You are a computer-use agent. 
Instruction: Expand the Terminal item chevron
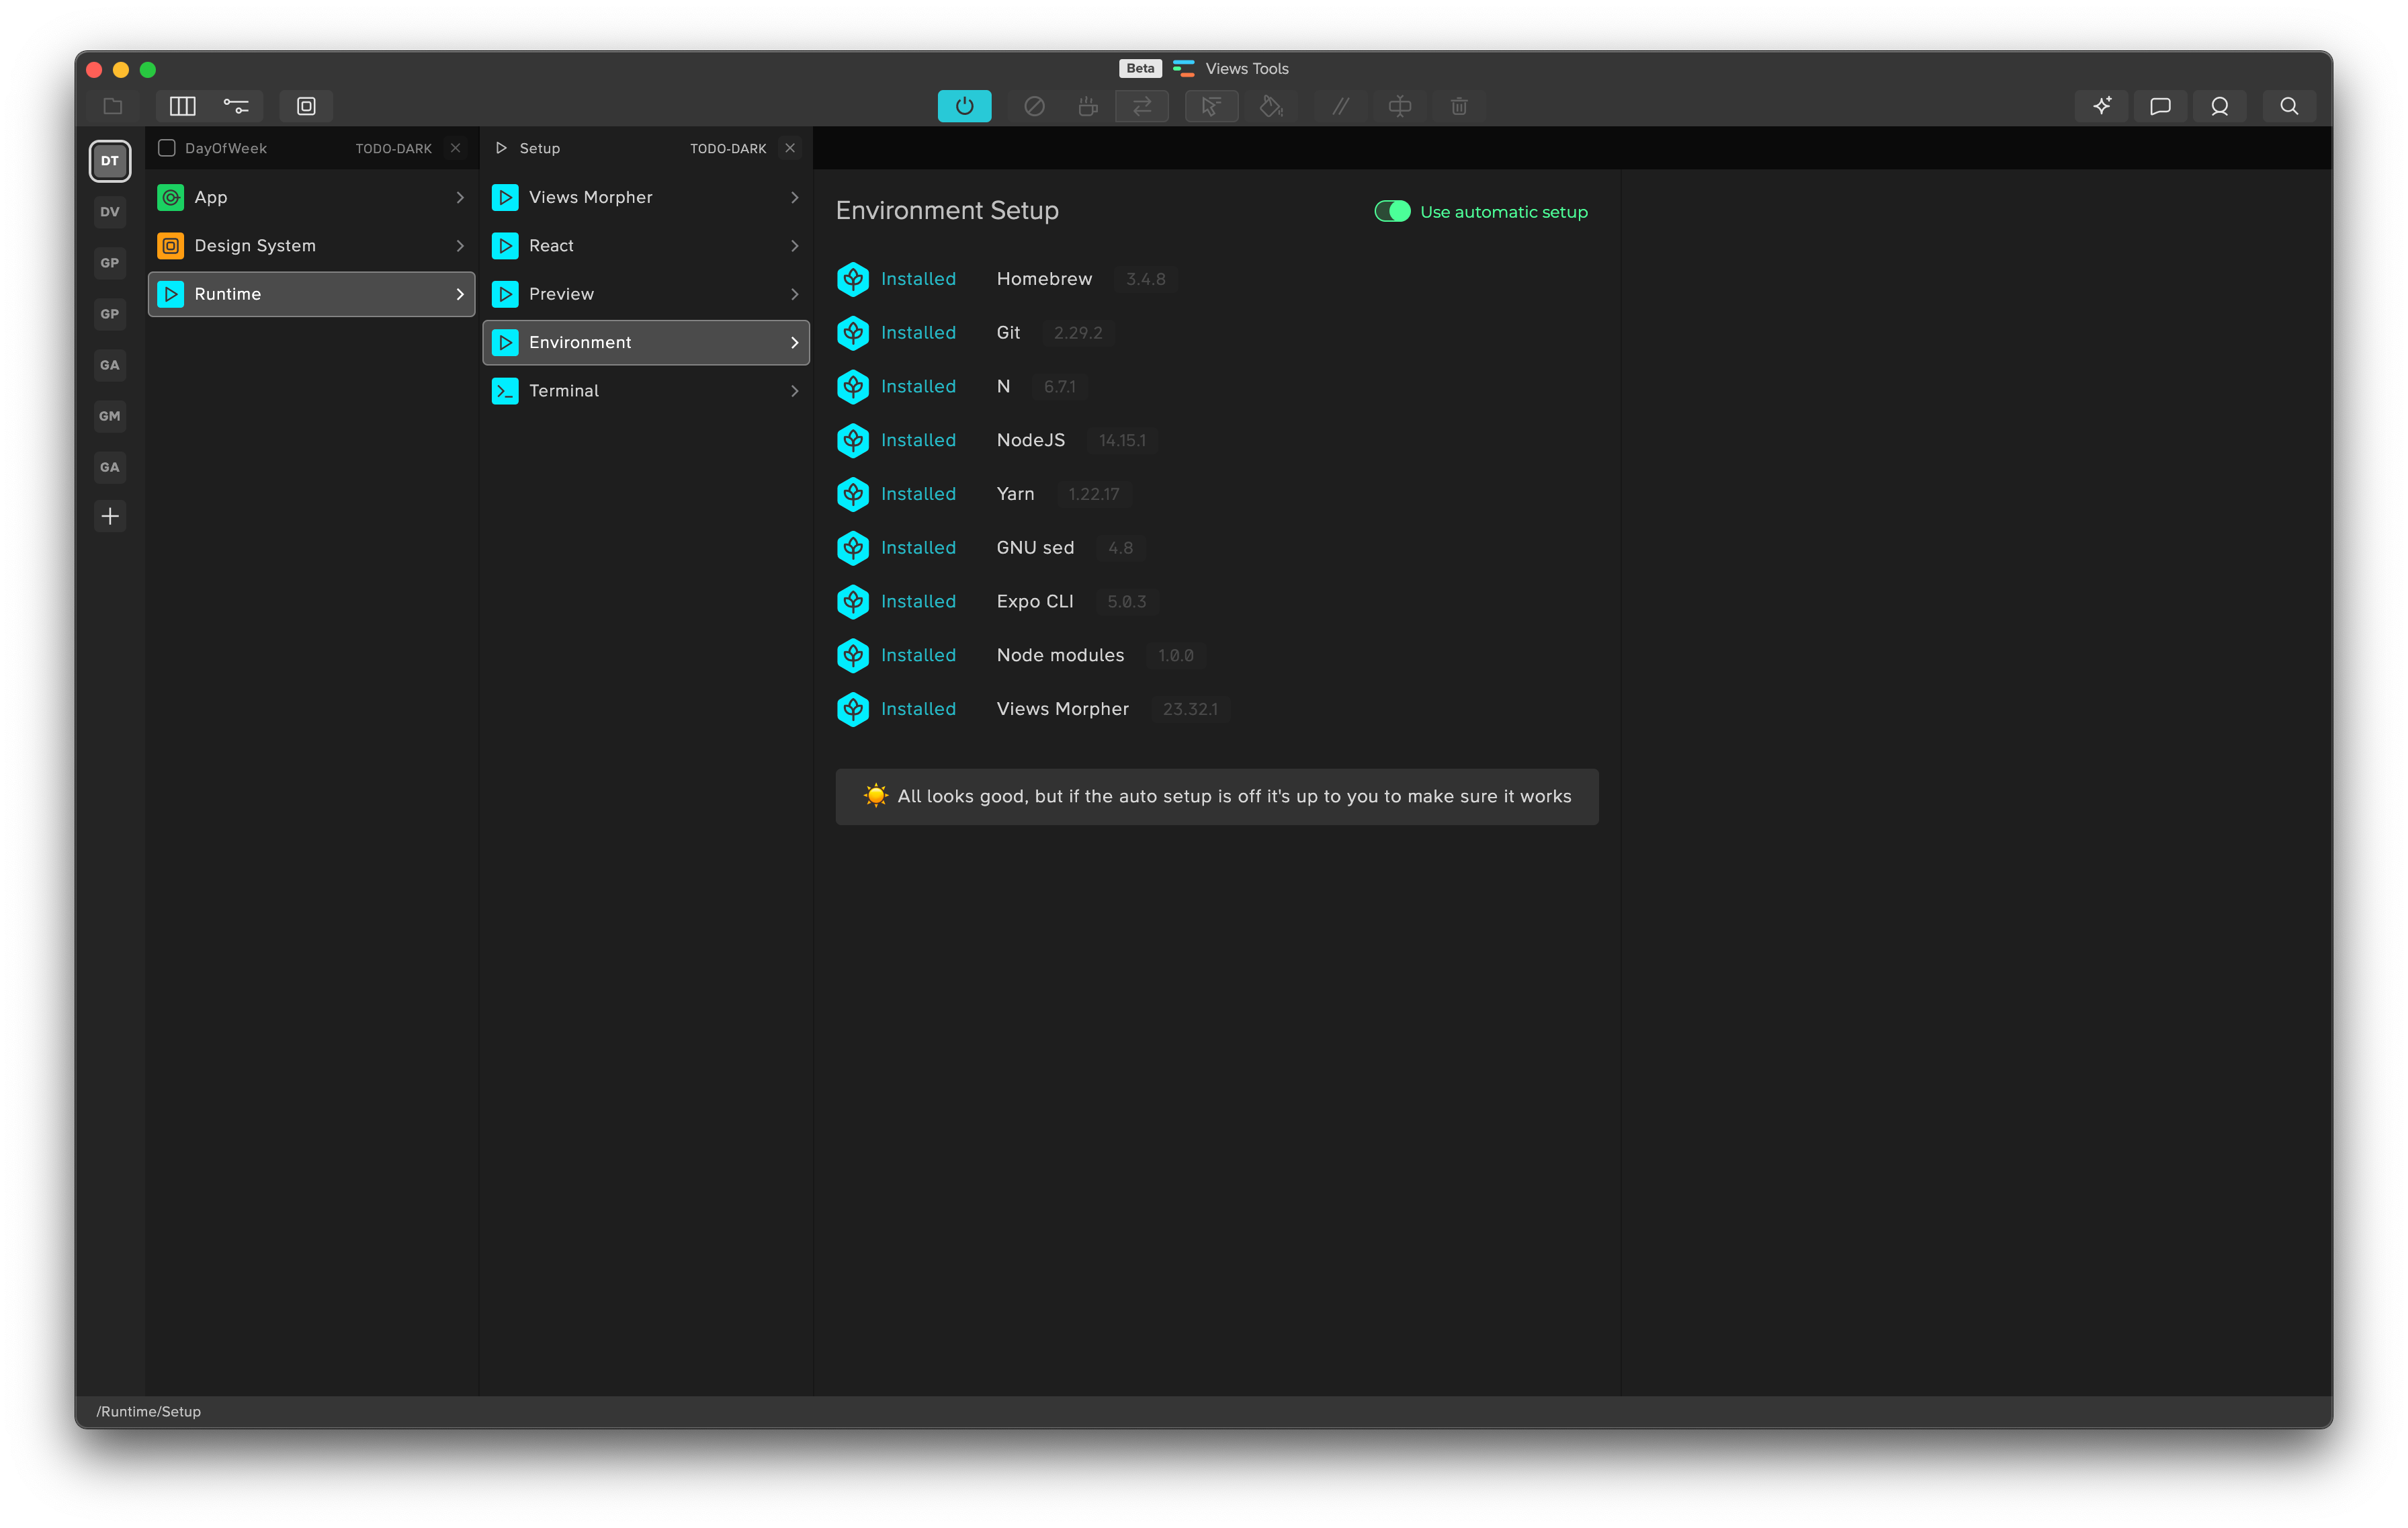794,391
